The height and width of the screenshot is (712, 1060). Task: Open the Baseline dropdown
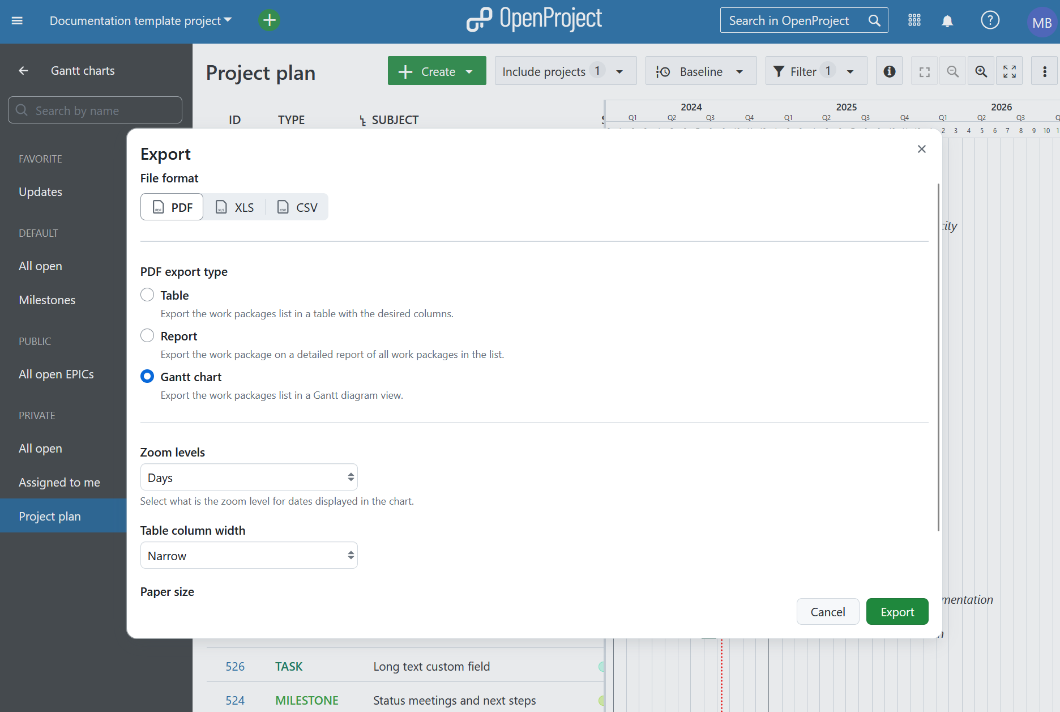click(701, 71)
